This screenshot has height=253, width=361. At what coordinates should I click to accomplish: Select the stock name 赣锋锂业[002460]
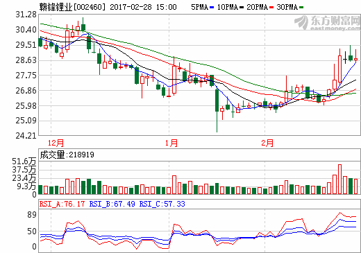[x=72, y=7]
